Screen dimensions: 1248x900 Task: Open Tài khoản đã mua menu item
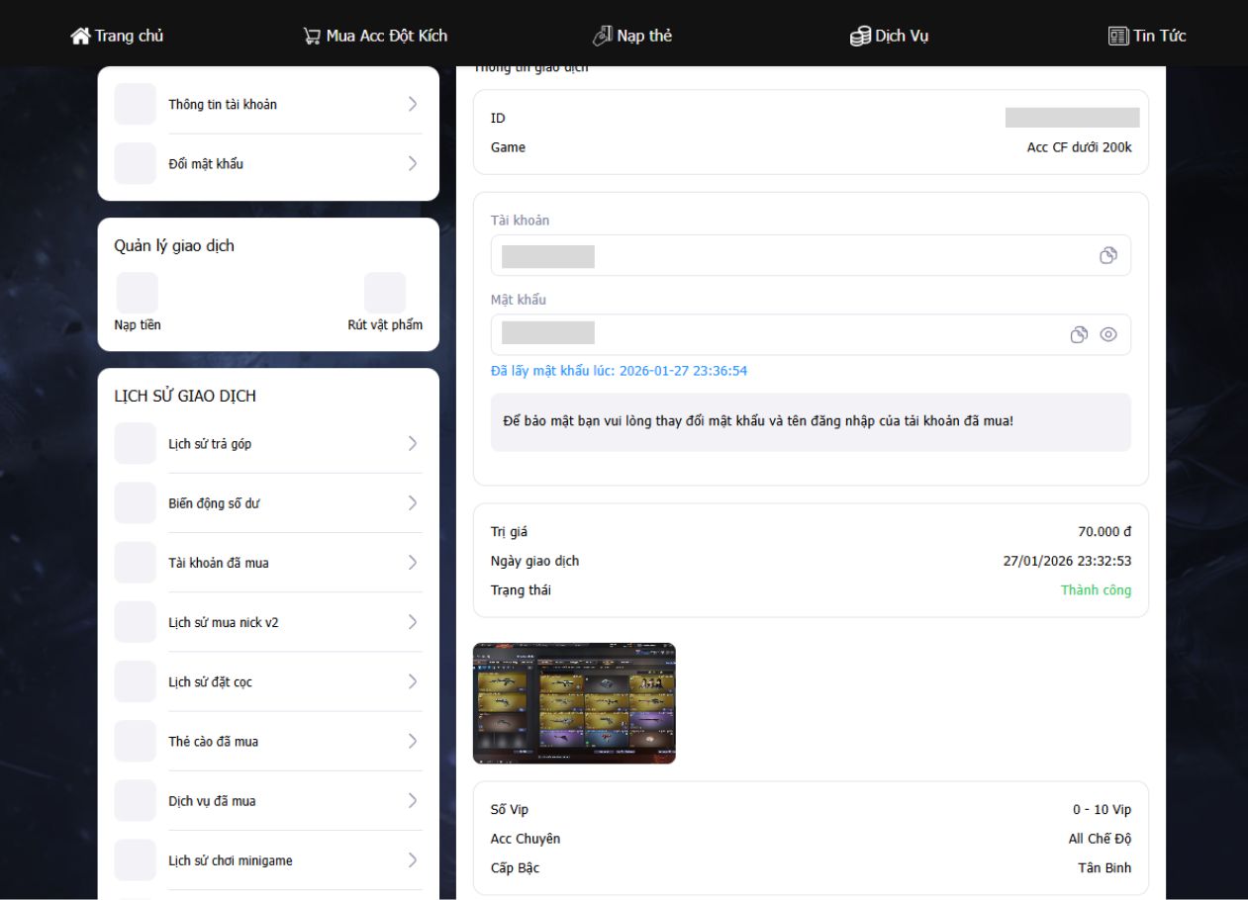click(218, 563)
